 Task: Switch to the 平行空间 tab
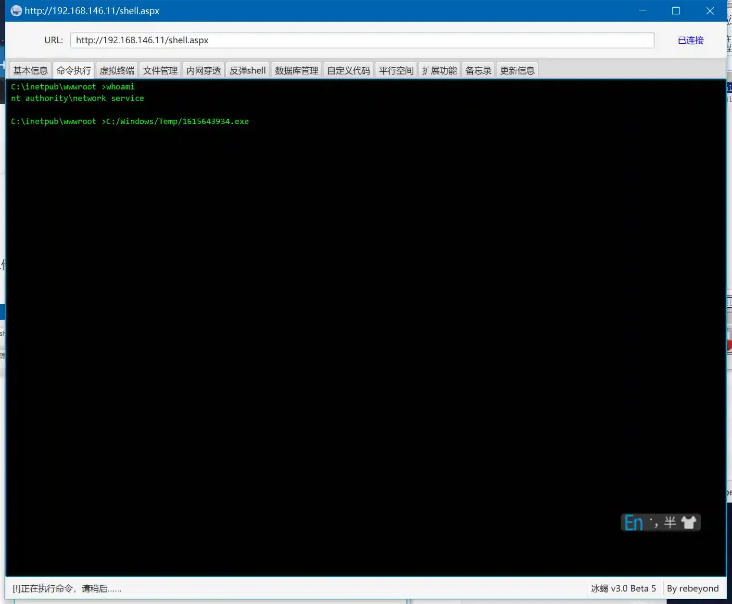click(x=396, y=71)
